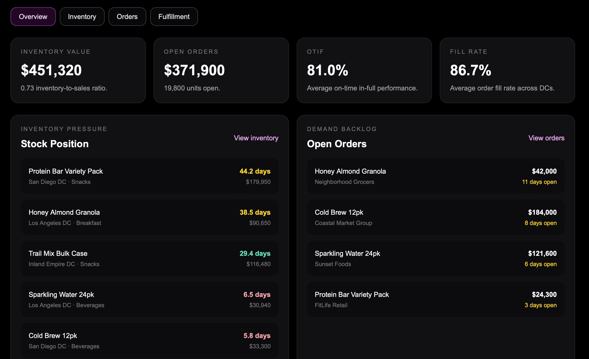Select the Fill Rate metric card
The height and width of the screenshot is (359, 589).
click(x=507, y=70)
